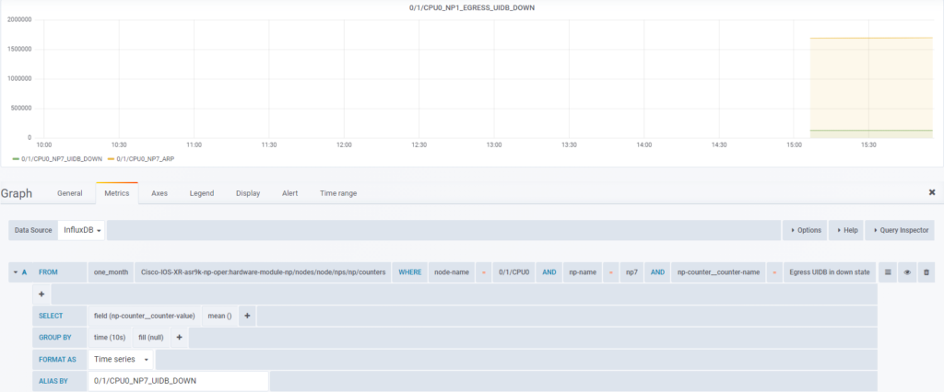Viewport: 944px width, 392px height.
Task: Click the one_month retention policy segment
Action: point(111,272)
